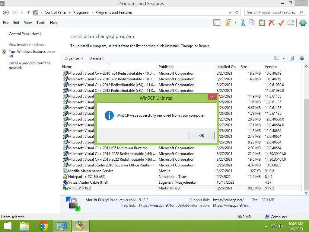Select Notepad++ (32-bit x86) entry
Viewport: 309px width, 232px height.
click(181, 176)
